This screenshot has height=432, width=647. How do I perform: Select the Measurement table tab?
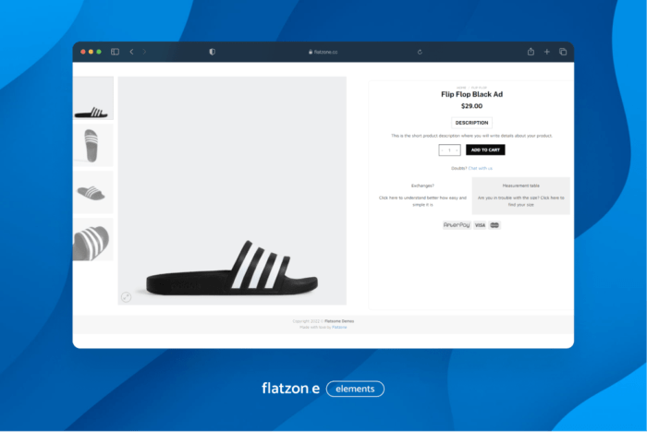(x=520, y=186)
